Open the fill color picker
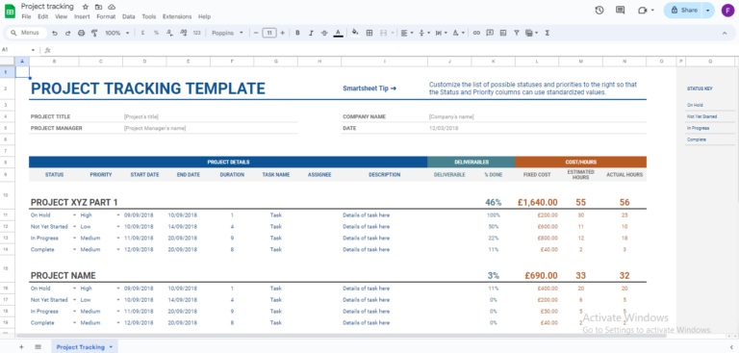This screenshot has height=353, width=739. [355, 33]
